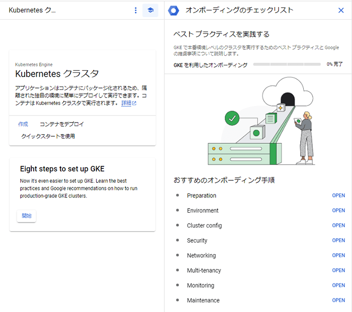Open the Security step
Viewport: 352px width, 312px height.
(x=338, y=241)
